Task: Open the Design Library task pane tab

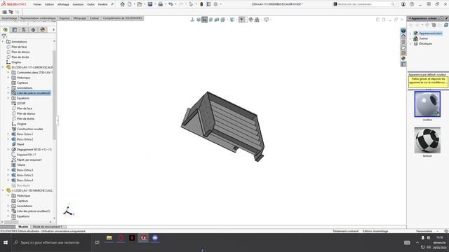Action: point(403,42)
